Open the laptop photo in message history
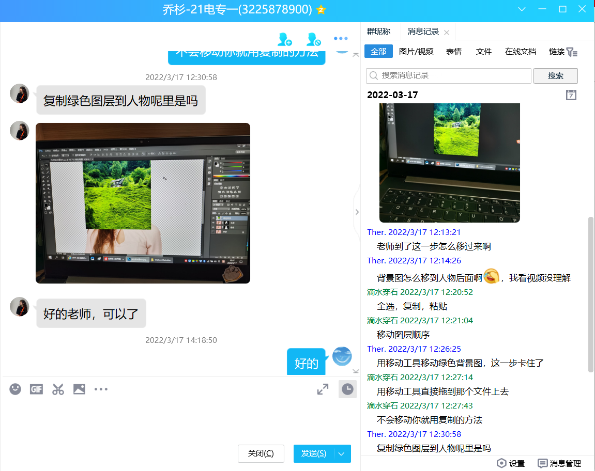 coord(450,163)
